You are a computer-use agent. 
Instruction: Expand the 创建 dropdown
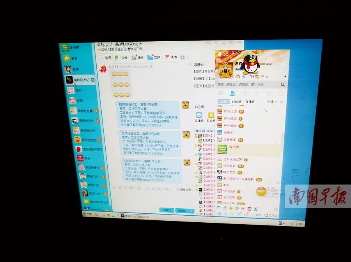point(271,102)
